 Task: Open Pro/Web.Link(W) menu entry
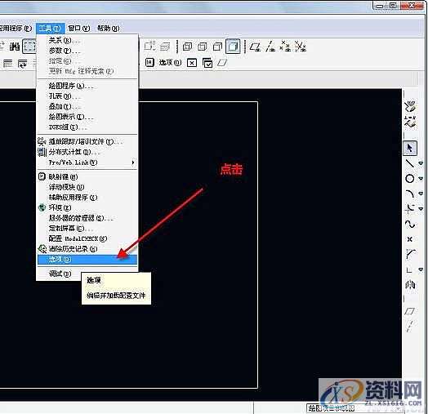pyautogui.click(x=87, y=162)
